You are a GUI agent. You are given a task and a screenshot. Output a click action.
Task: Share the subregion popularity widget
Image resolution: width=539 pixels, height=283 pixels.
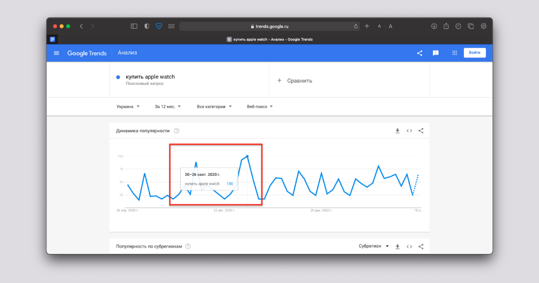click(421, 247)
